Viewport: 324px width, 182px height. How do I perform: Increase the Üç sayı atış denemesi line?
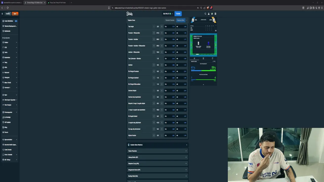(162, 129)
